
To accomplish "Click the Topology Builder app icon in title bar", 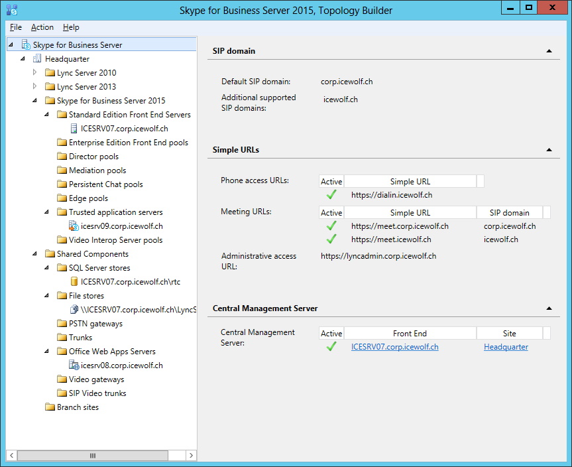I will click(12, 10).
